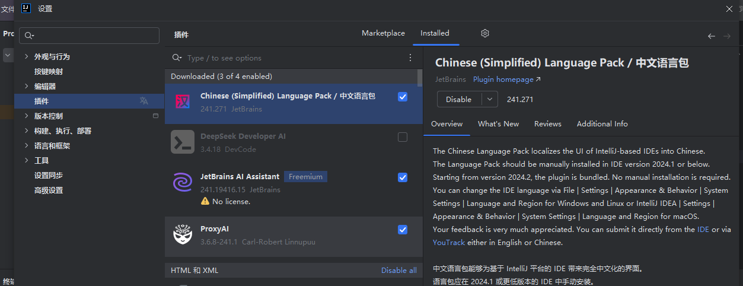Open the YouTrack link
The image size is (743, 286).
coord(449,242)
